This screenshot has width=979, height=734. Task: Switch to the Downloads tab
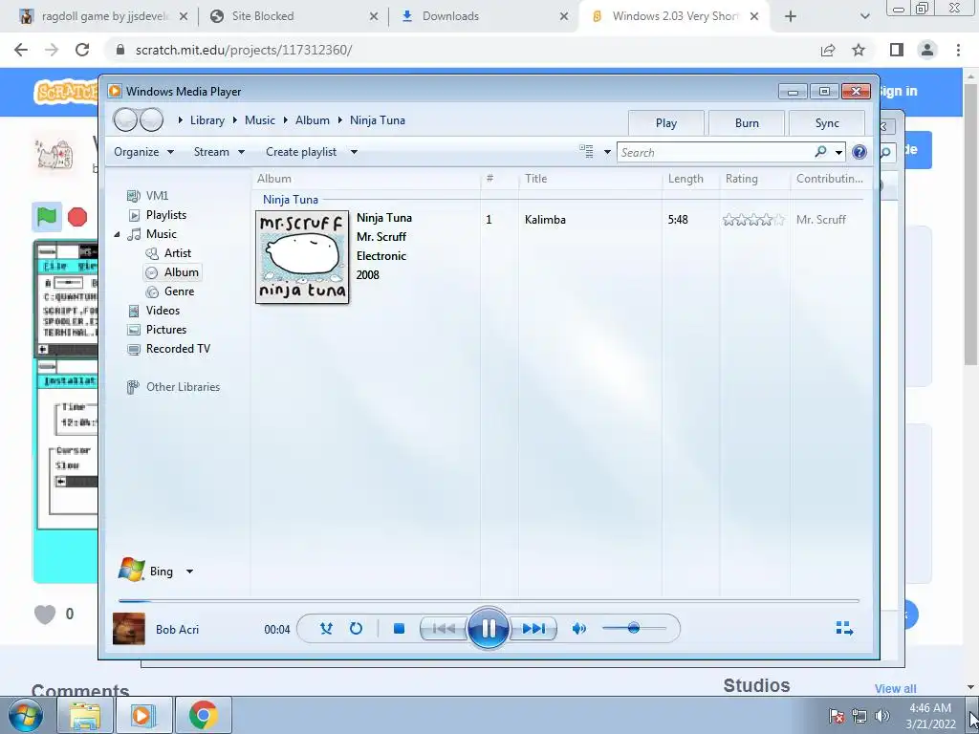(484, 16)
